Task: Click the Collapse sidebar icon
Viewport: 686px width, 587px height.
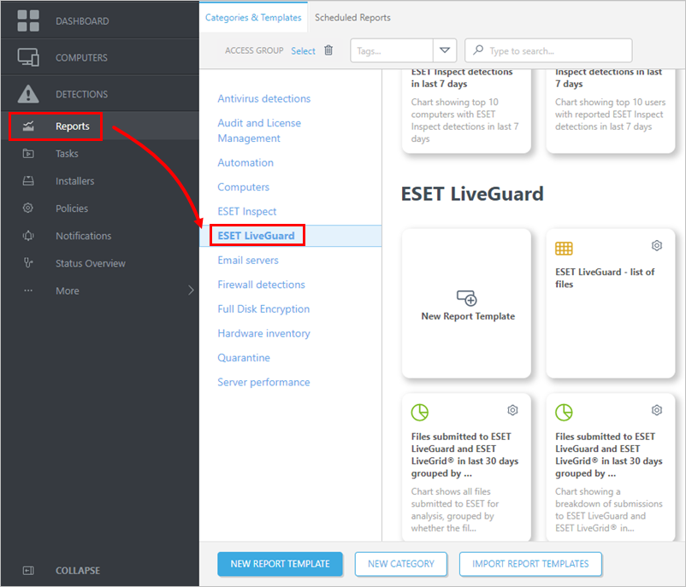Action: click(28, 571)
